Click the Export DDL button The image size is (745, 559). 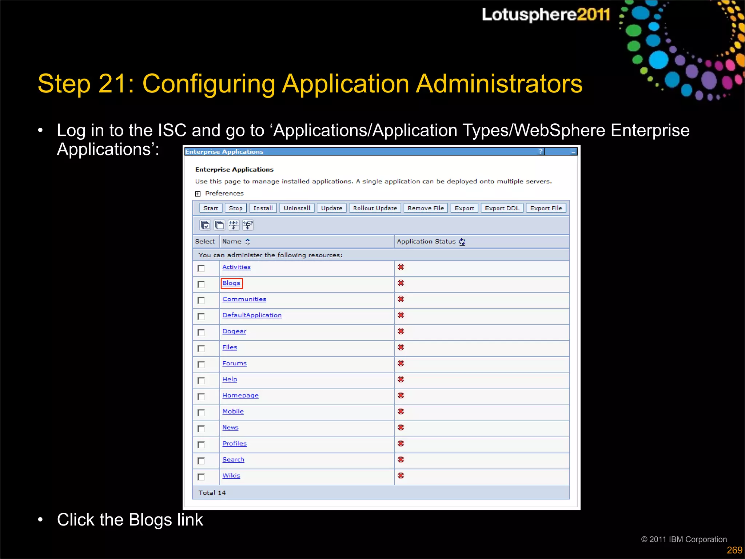[502, 208]
